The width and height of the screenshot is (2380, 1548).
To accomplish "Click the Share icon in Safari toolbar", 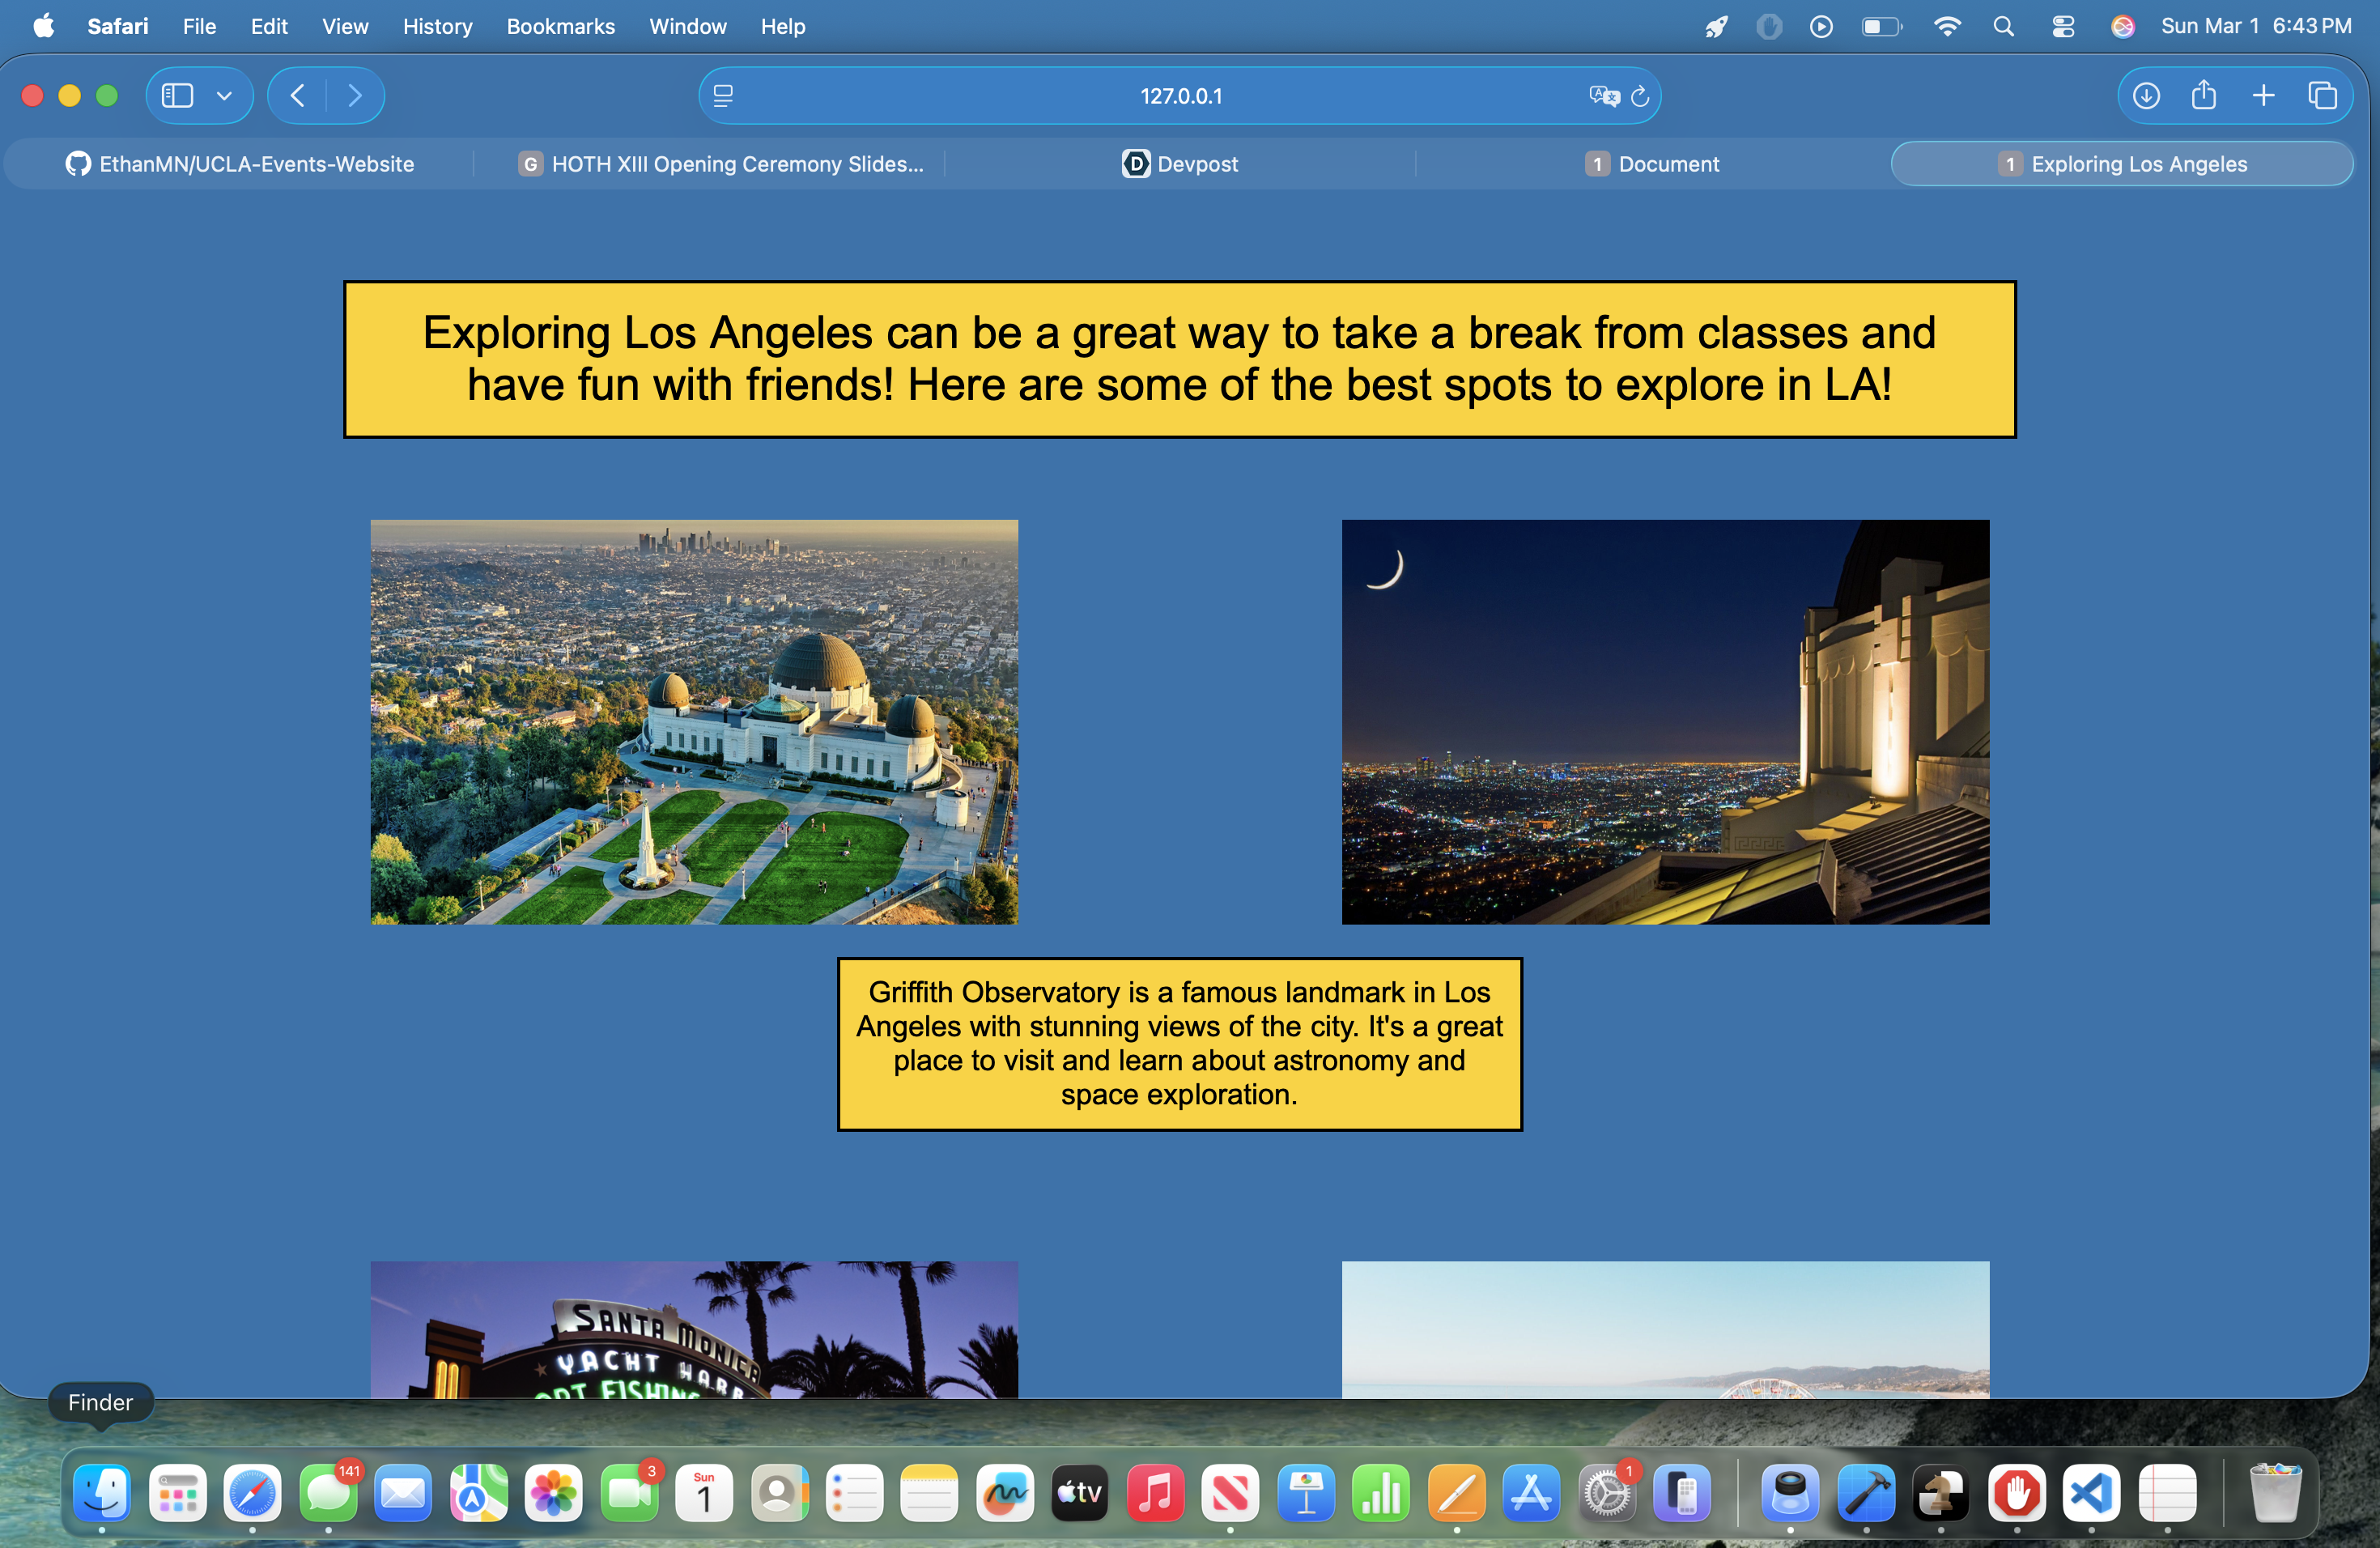I will coord(2204,96).
